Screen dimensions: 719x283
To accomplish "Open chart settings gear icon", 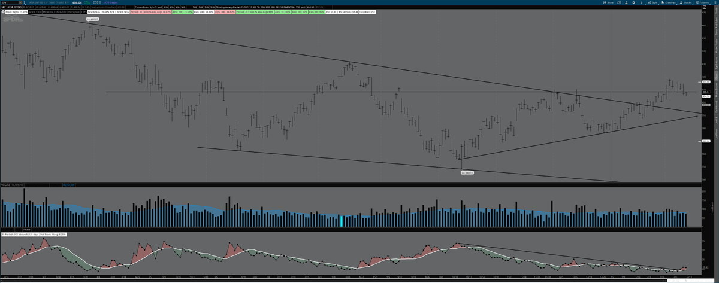I will coord(633,2).
